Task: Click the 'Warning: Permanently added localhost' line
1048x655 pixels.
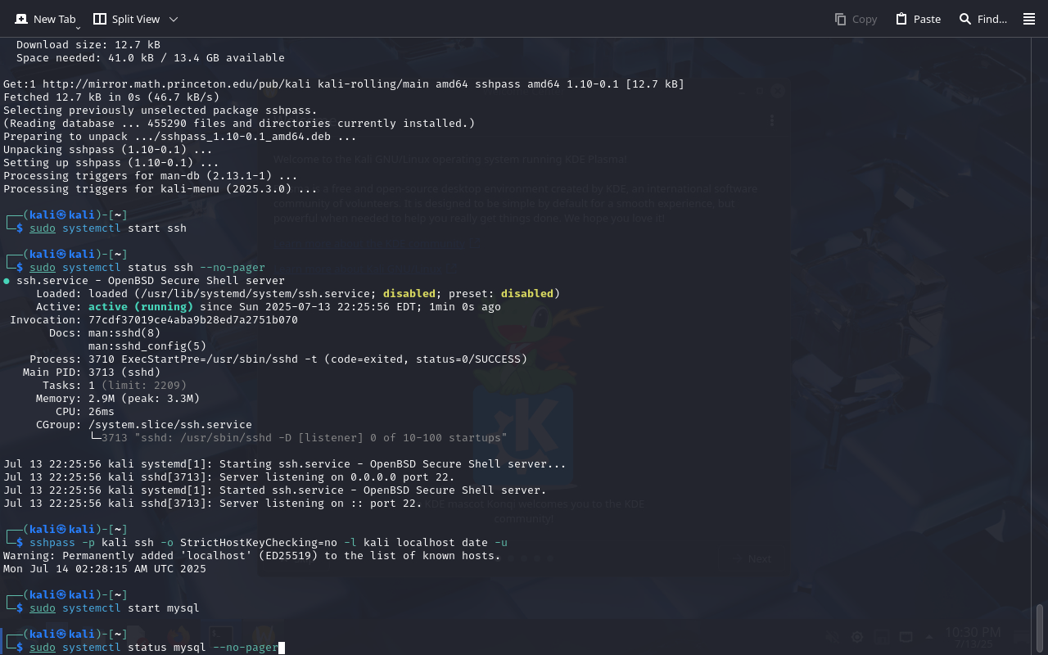Action: pyautogui.click(x=252, y=556)
